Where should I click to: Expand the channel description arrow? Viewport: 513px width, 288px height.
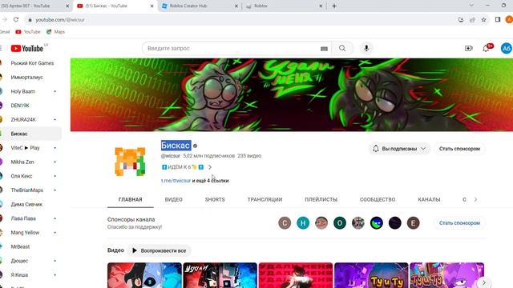(210, 167)
